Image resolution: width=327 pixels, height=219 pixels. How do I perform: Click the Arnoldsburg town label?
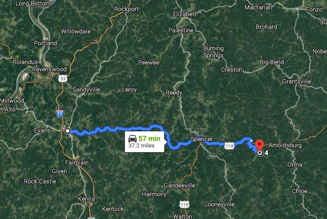[285, 145]
